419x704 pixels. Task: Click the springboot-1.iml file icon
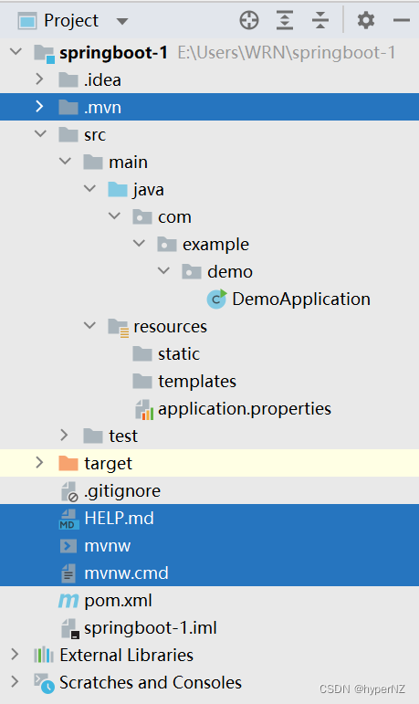click(x=70, y=628)
